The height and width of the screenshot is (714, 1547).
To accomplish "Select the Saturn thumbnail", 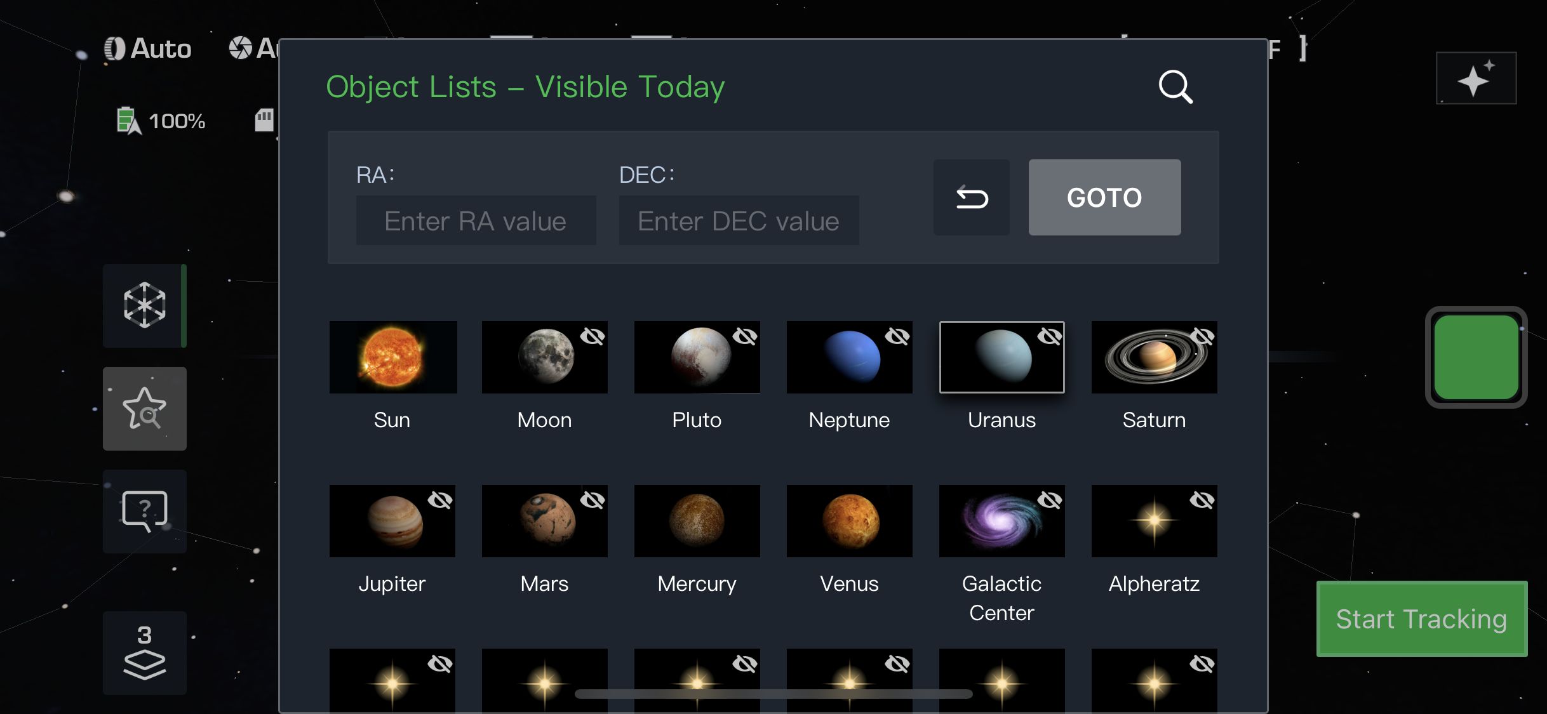I will point(1154,357).
